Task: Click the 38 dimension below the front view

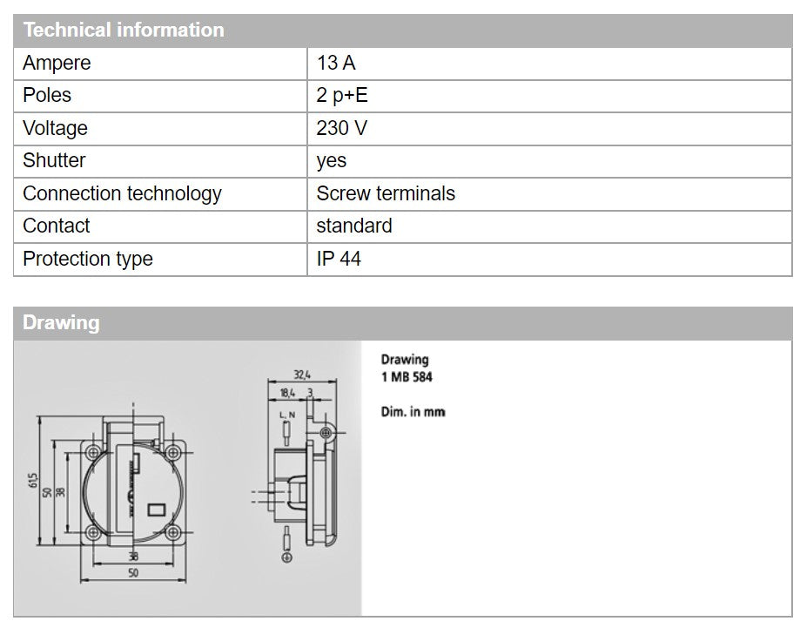Action: click(x=133, y=556)
